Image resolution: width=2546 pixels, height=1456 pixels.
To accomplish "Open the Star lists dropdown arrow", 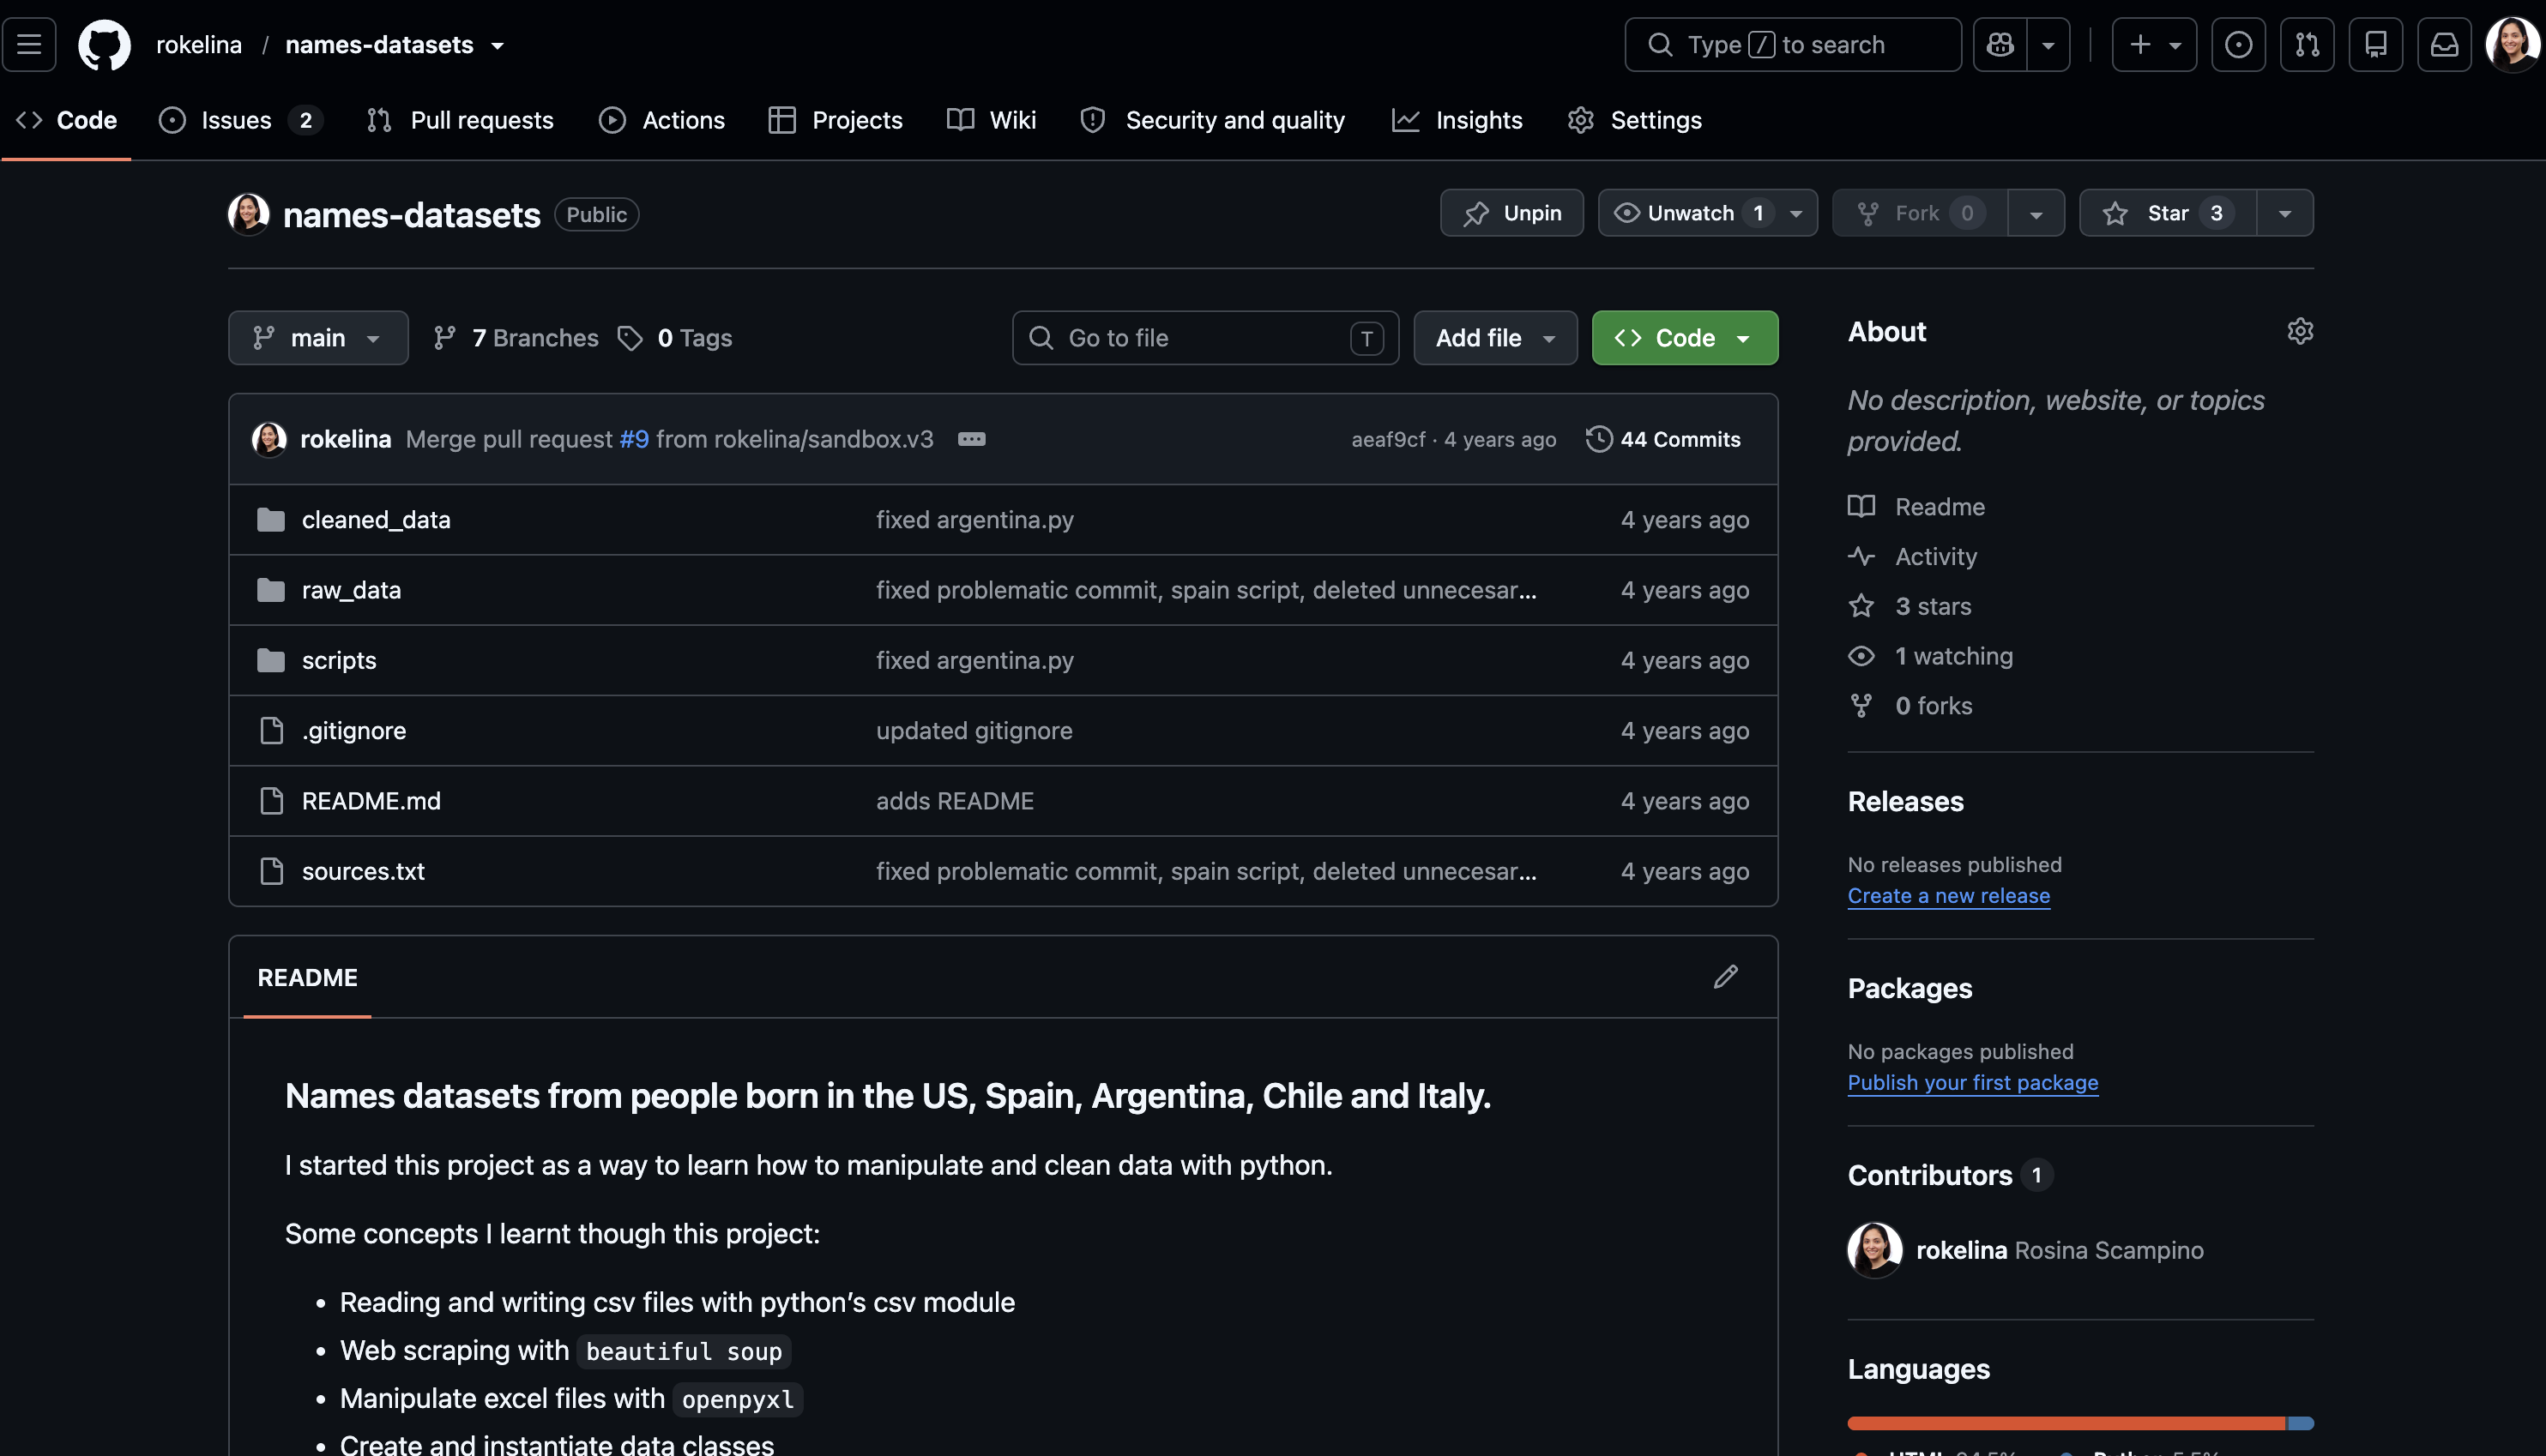I will (2285, 213).
